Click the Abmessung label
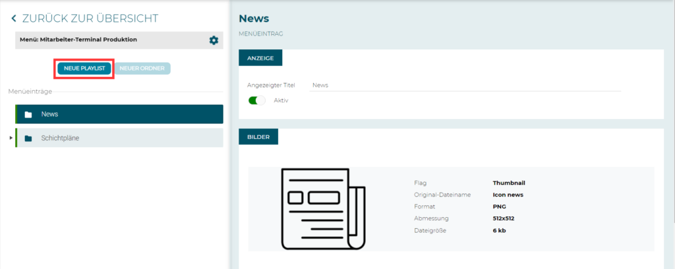 tap(431, 218)
